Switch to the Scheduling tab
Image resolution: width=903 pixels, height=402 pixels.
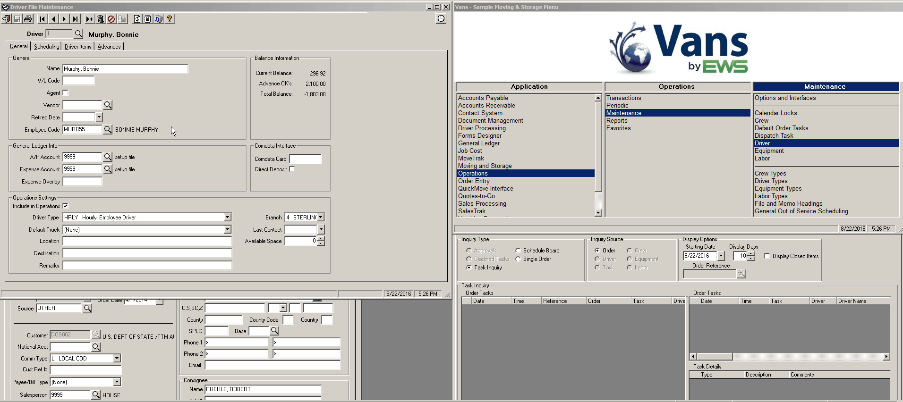click(x=47, y=47)
